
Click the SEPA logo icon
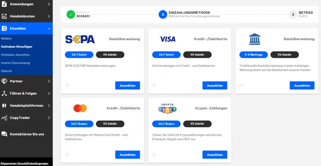pyautogui.click(x=80, y=39)
